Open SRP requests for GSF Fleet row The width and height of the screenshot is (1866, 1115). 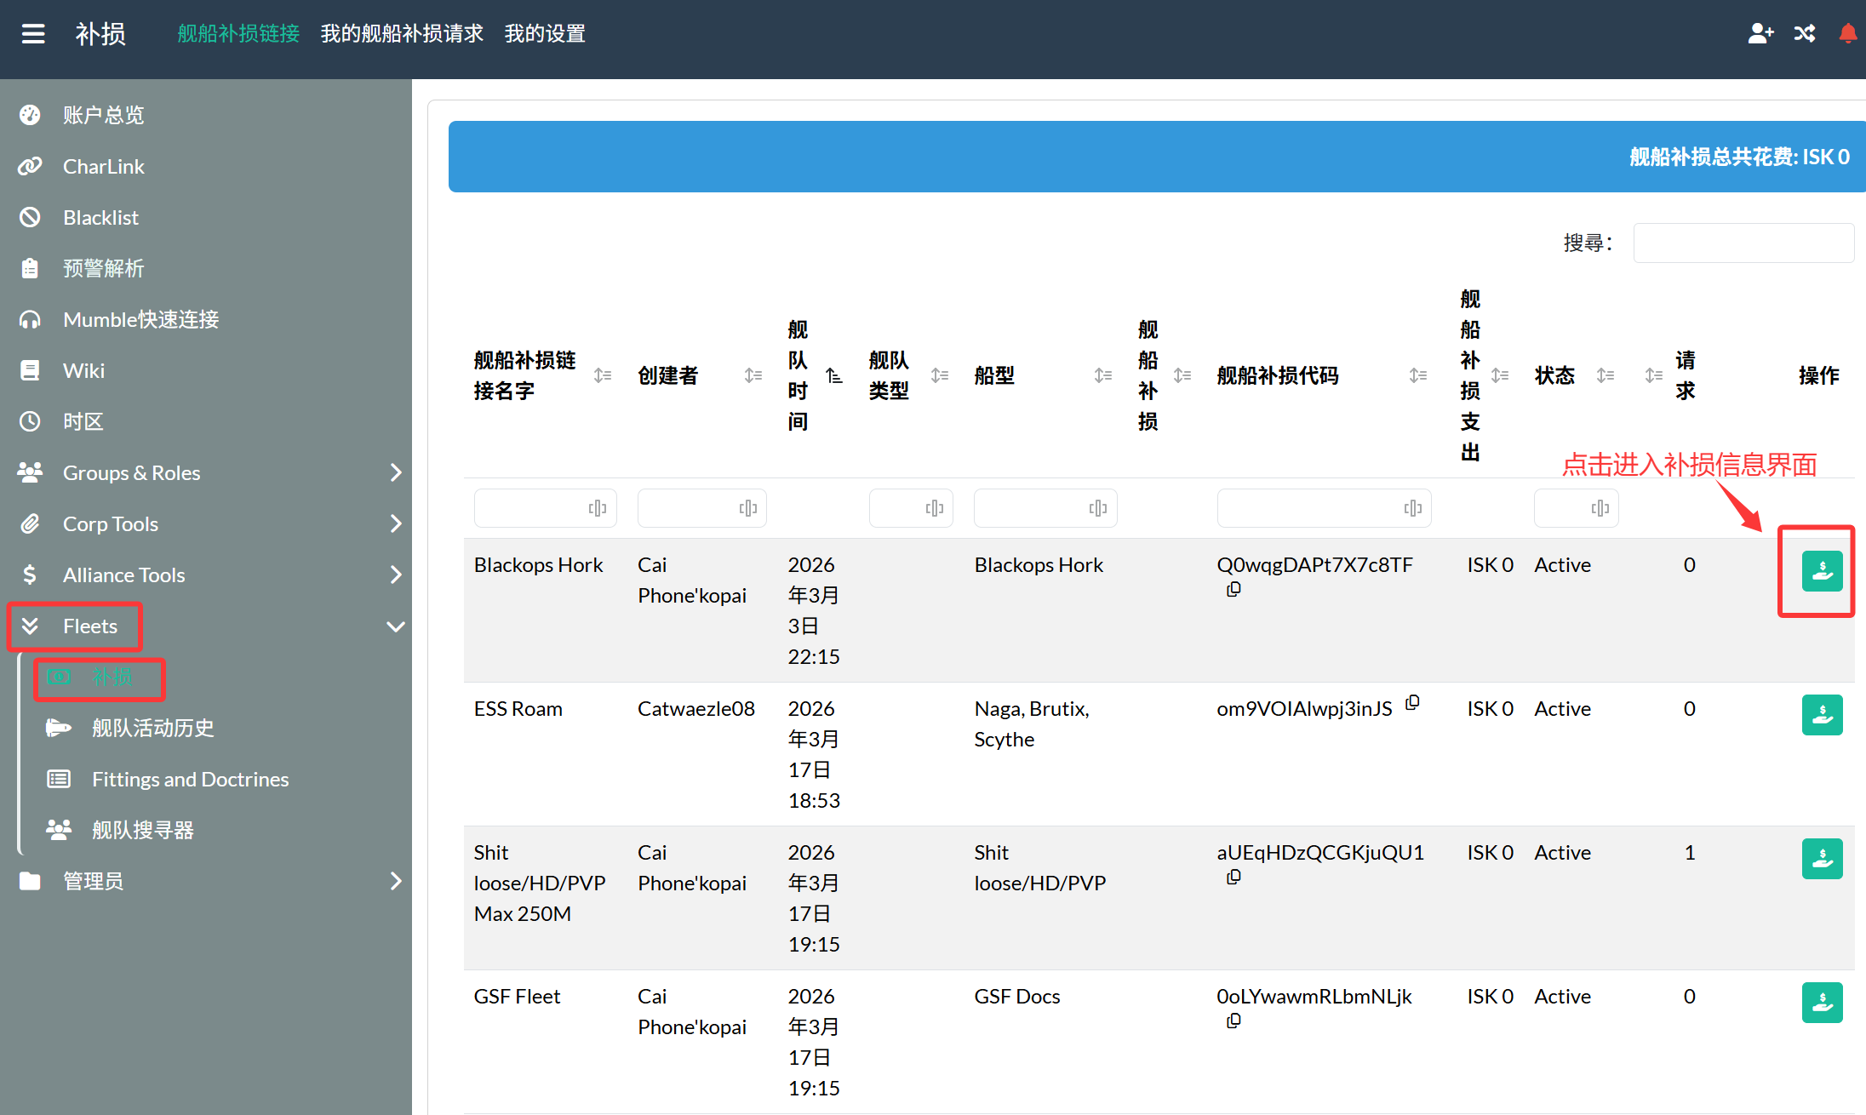click(x=1822, y=1003)
